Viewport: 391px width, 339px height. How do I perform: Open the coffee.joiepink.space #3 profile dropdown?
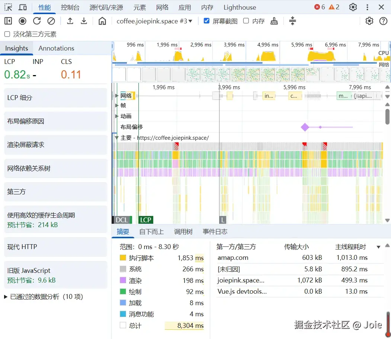(x=154, y=21)
